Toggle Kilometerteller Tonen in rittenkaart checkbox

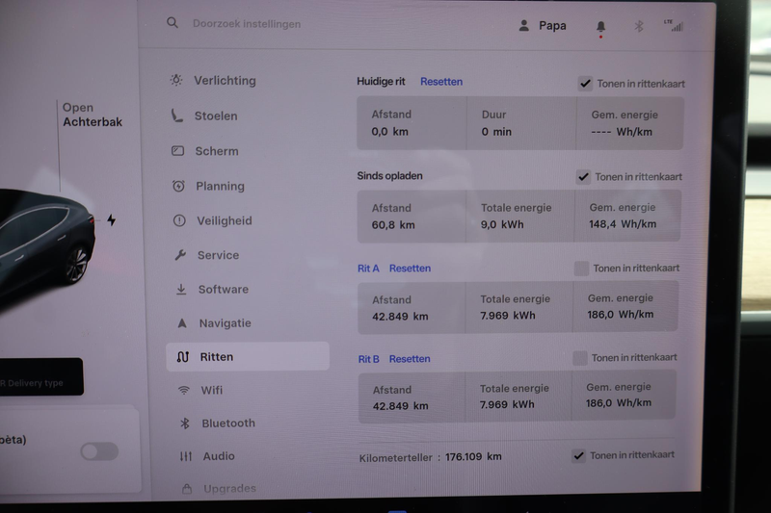coord(578,455)
